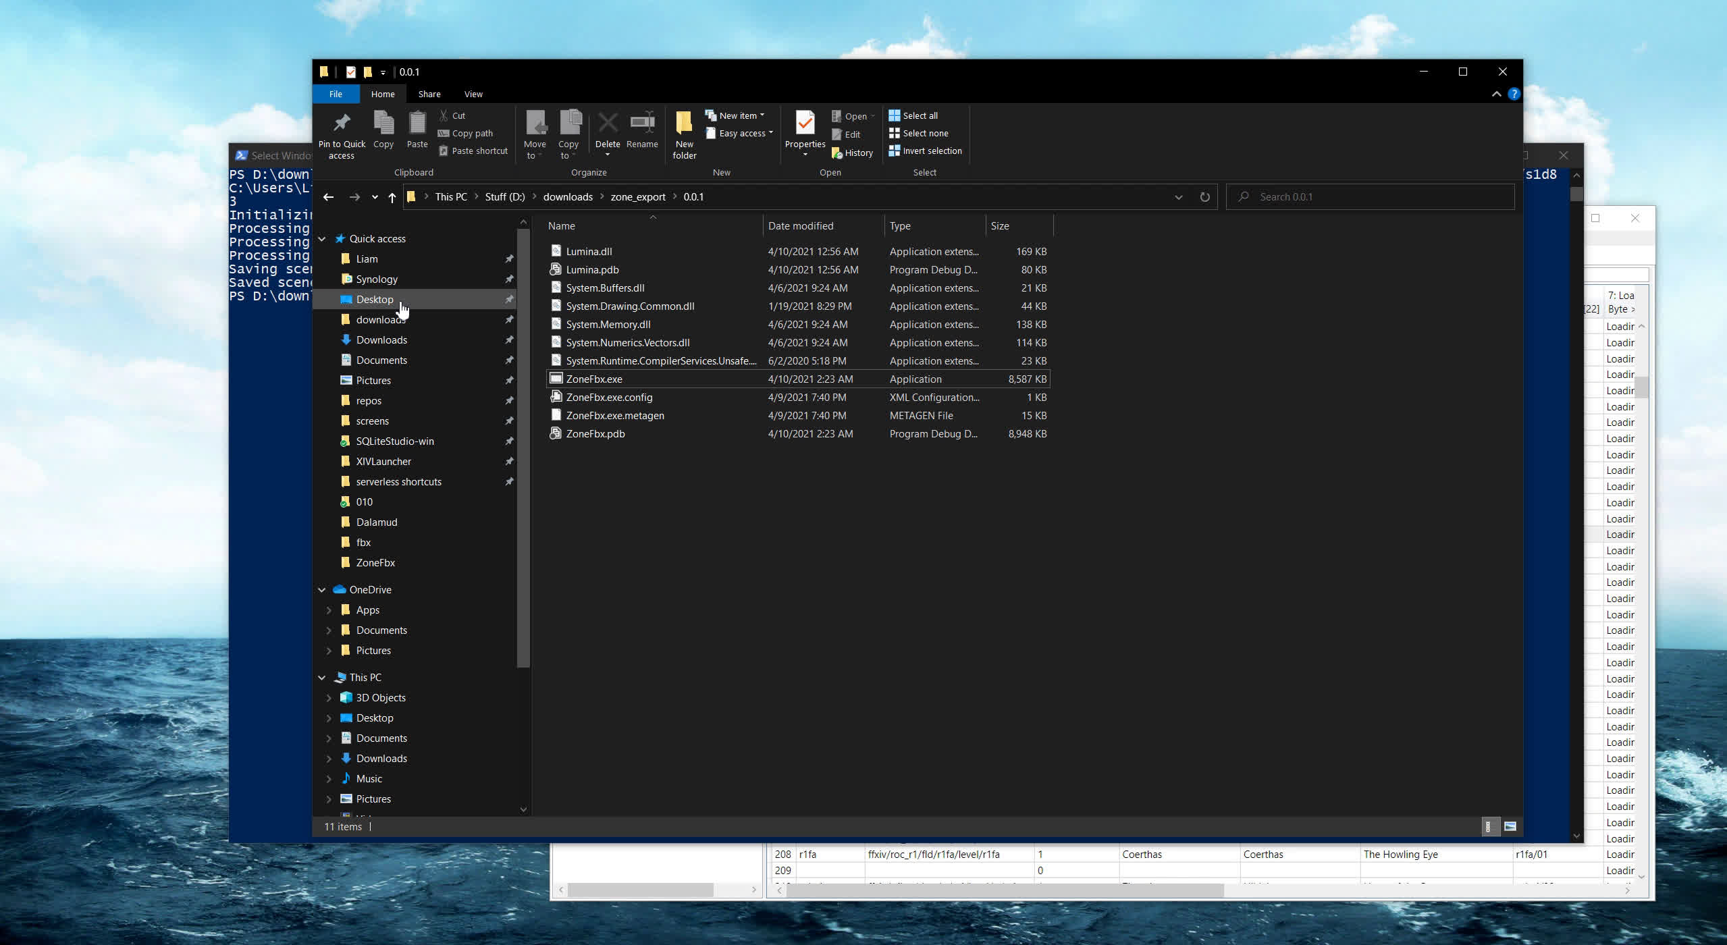
Task: Click the Rename icon in the ribbon
Action: coord(641,124)
